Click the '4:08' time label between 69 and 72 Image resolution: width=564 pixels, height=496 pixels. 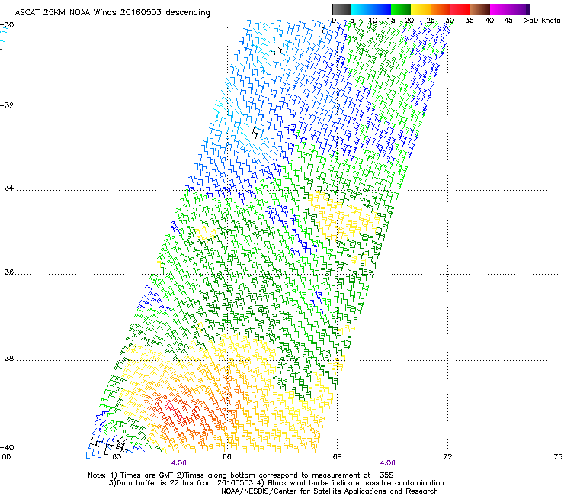(387, 463)
